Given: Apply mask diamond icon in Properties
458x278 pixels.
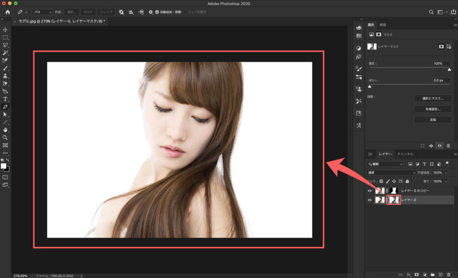Looking at the screenshot, I should tap(431, 145).
